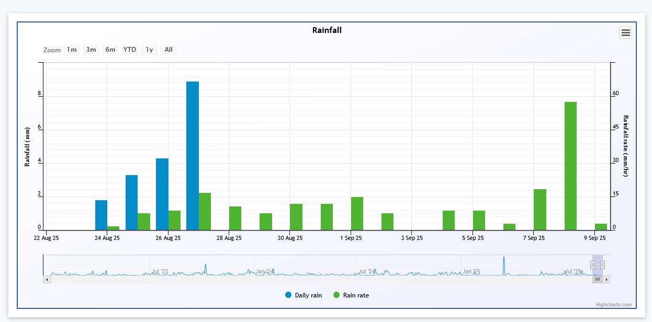Click the navigator scrollbar thumb

598,280
